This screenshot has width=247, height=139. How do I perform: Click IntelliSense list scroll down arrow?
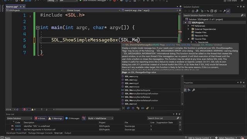click(x=182, y=104)
